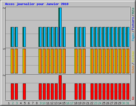136x106 pixels.
Task: Select day 22 on the x-axis
Action: pos(92,103)
